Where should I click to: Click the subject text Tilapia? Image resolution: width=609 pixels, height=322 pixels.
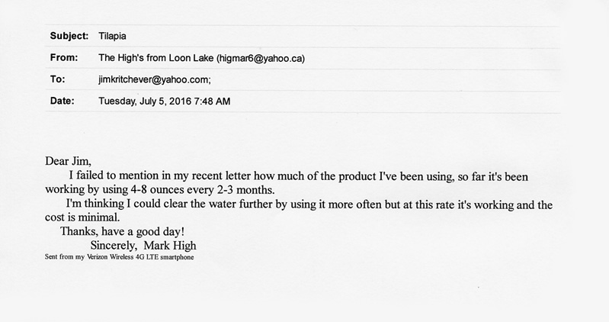(112, 36)
